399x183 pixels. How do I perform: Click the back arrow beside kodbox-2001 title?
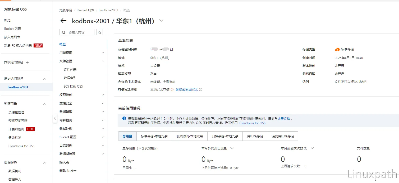(63, 21)
